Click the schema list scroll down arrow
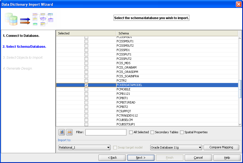Image resolution: width=243 pixels, height=163 pixels. tap(240, 124)
